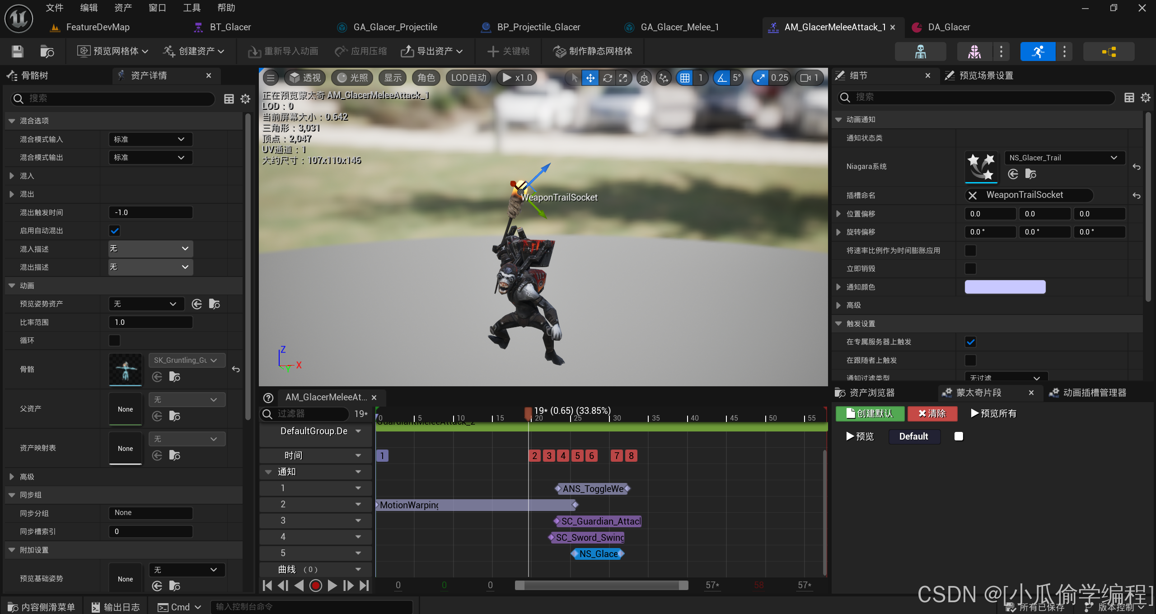Open the 工具 menu
This screenshot has height=614, width=1156.
pyautogui.click(x=192, y=8)
